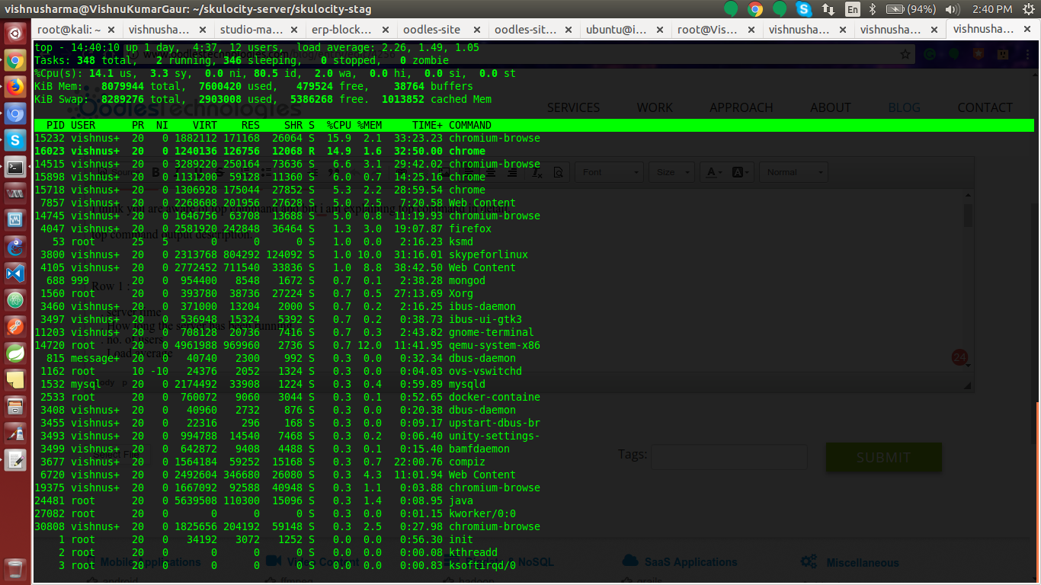Click CONTACT in background website nav
This screenshot has width=1041, height=585.
click(985, 107)
